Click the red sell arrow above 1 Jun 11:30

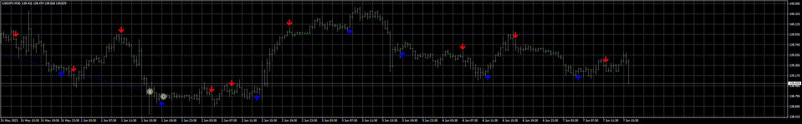coord(121,30)
